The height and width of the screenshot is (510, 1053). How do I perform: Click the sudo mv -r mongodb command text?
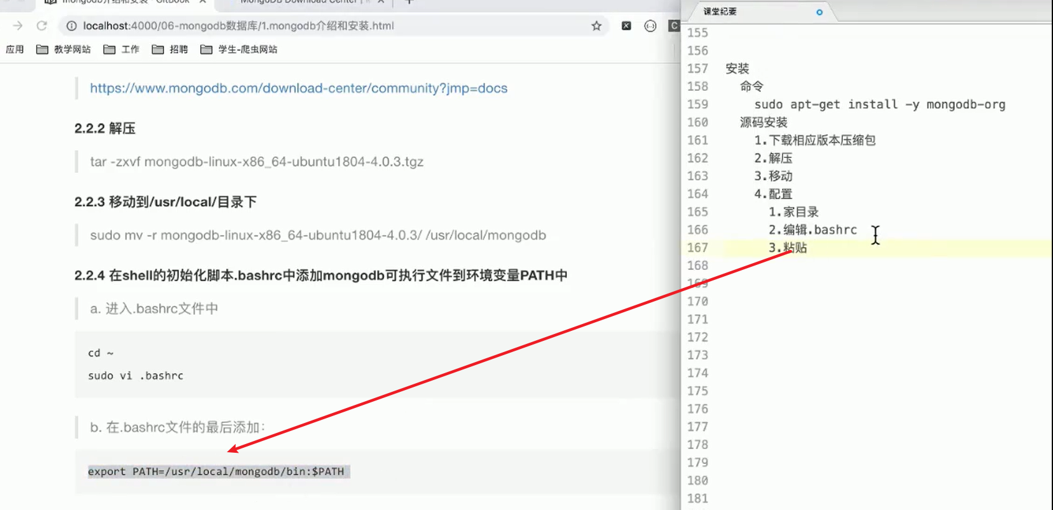click(318, 236)
